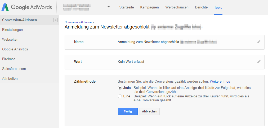Open the Weitere Infos link

220,82
